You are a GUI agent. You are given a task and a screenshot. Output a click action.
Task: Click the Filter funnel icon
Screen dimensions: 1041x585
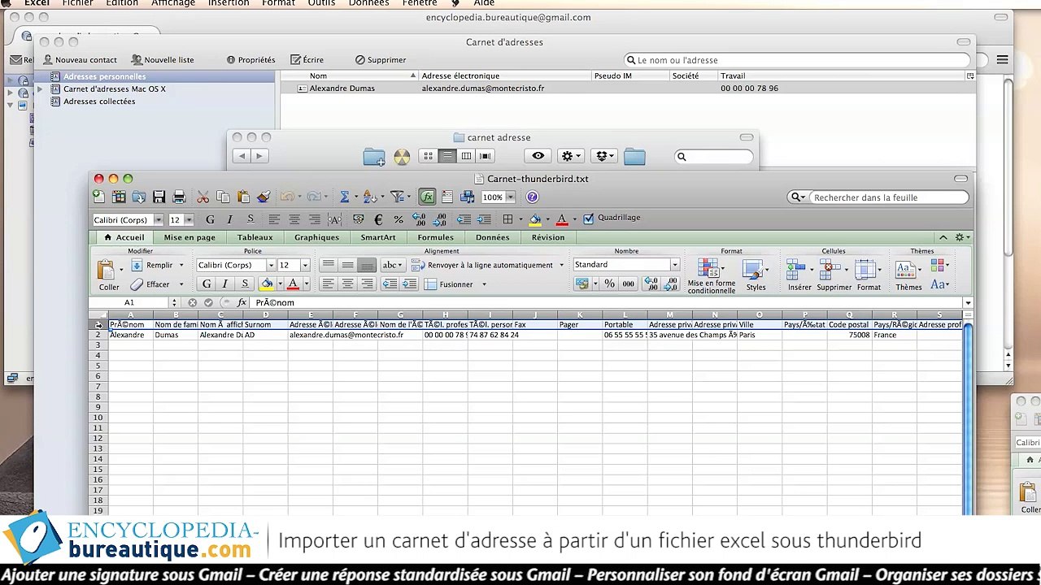pos(397,197)
